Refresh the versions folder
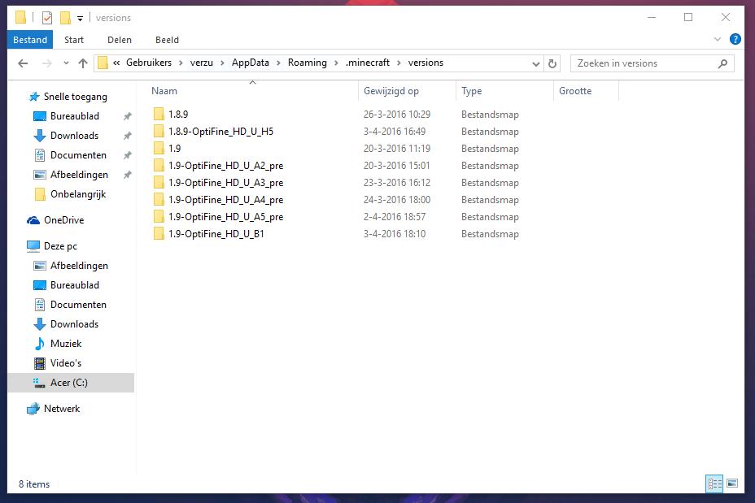The image size is (755, 503). click(x=552, y=63)
